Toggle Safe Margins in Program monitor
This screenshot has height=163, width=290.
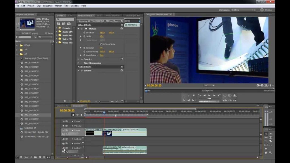tap(230, 96)
